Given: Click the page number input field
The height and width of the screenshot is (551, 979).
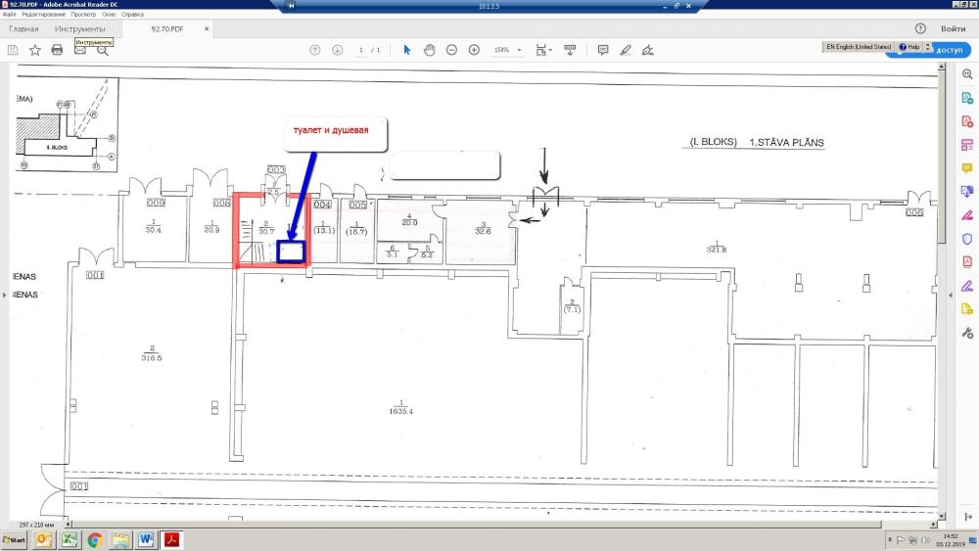Looking at the screenshot, I should point(361,50).
